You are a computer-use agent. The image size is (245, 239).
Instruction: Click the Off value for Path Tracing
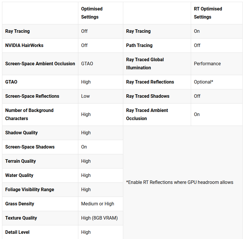point(197,45)
